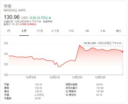128x104 pixels.
Task: Switch to the 6个月 tab
Action: pyautogui.click(x=55, y=31)
